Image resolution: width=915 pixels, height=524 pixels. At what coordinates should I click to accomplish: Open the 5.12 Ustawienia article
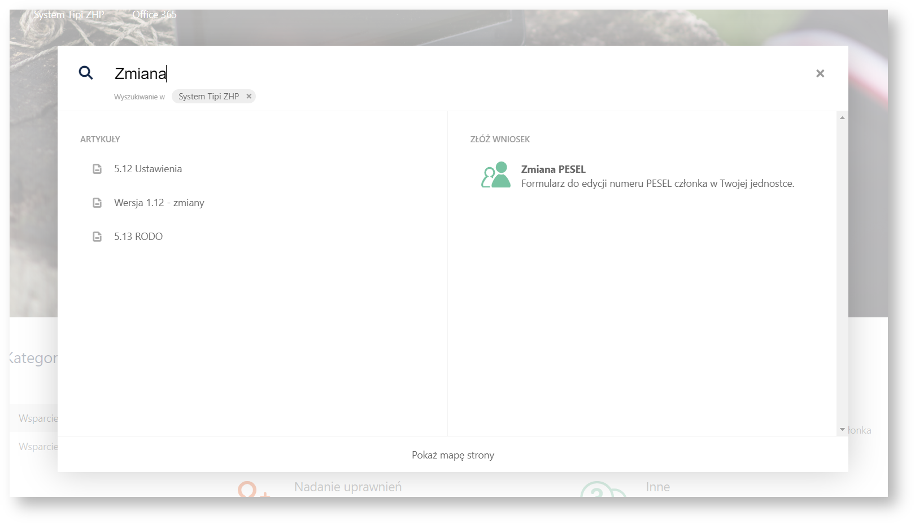[x=147, y=169]
